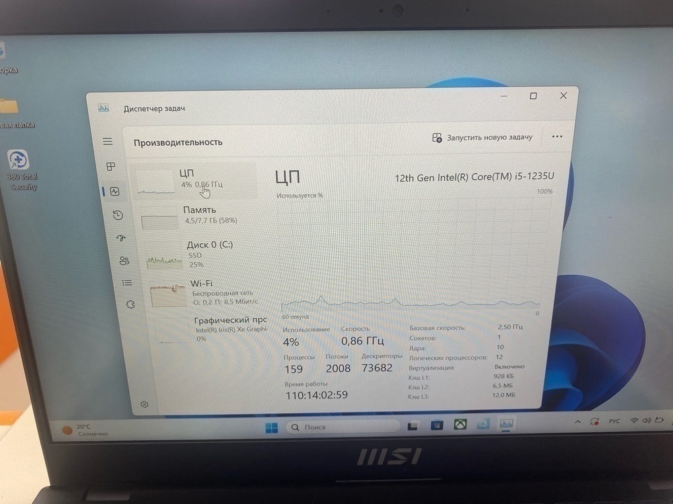The image size is (673, 504).
Task: Click the red sync tray icon
Action: (x=595, y=422)
